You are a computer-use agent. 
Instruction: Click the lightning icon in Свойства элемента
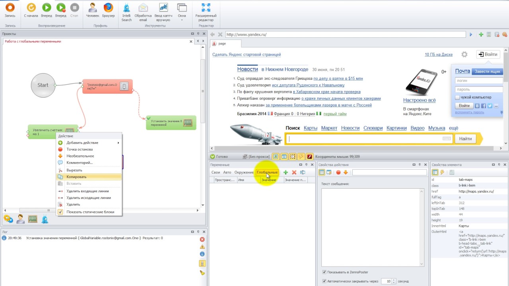click(x=442, y=172)
